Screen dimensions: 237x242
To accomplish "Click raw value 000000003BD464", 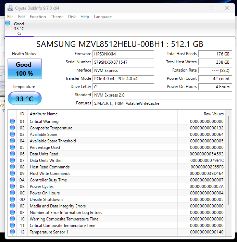I will (207, 173).
